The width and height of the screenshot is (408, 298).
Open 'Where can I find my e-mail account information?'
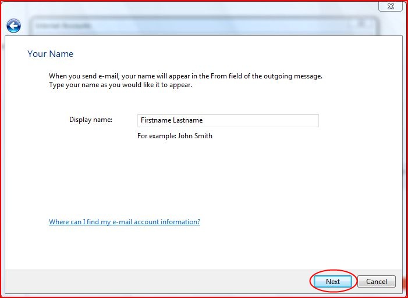tap(125, 222)
